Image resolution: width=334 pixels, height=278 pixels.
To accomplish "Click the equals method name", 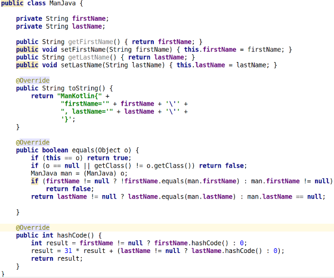I will point(83,150).
